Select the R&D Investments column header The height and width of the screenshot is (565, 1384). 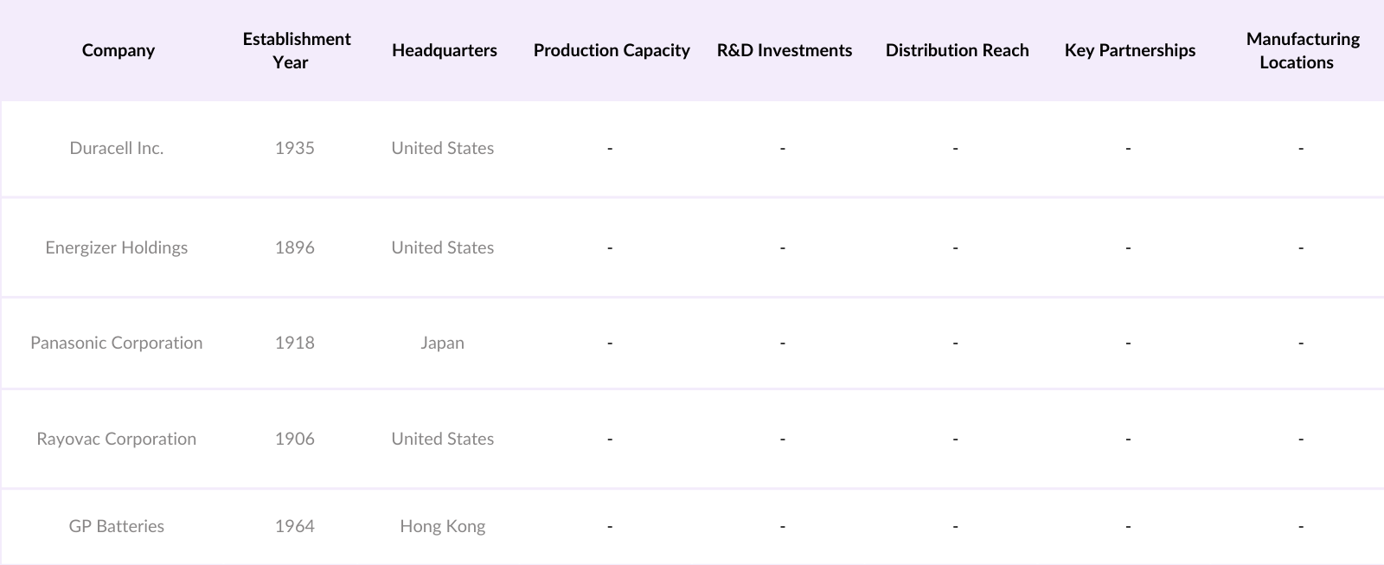tap(784, 50)
